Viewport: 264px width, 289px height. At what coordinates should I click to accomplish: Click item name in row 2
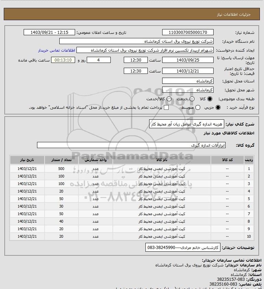[161, 176]
